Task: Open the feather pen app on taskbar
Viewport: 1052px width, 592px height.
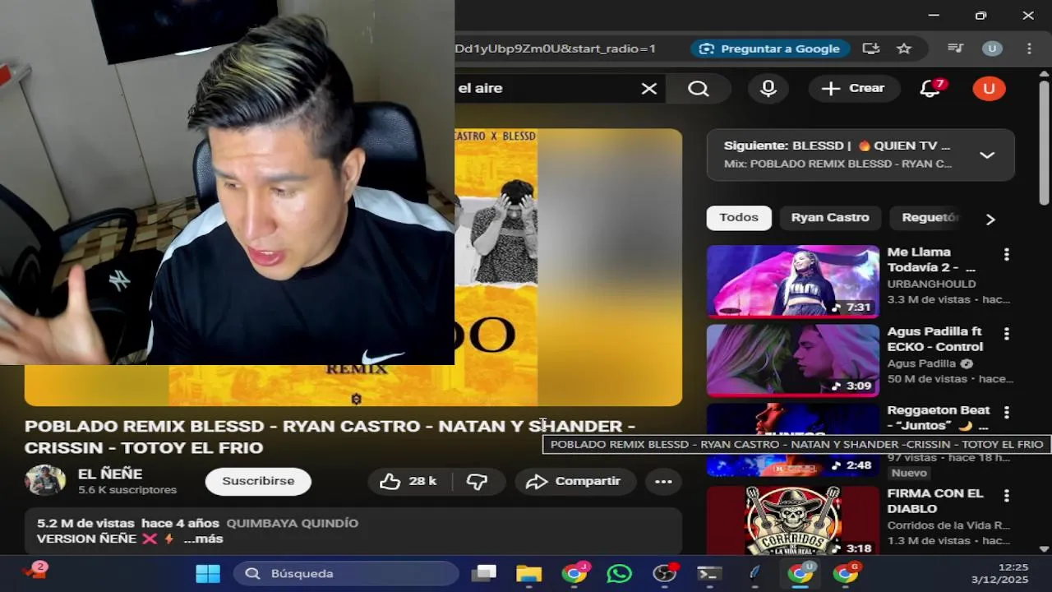Action: click(x=754, y=573)
